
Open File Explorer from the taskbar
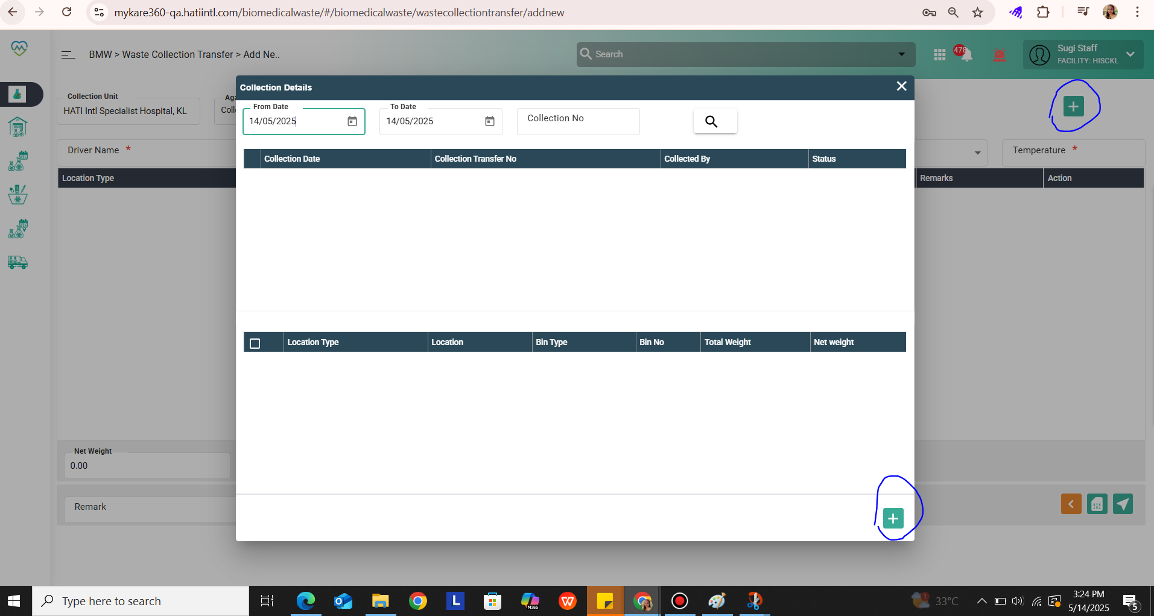tap(381, 601)
